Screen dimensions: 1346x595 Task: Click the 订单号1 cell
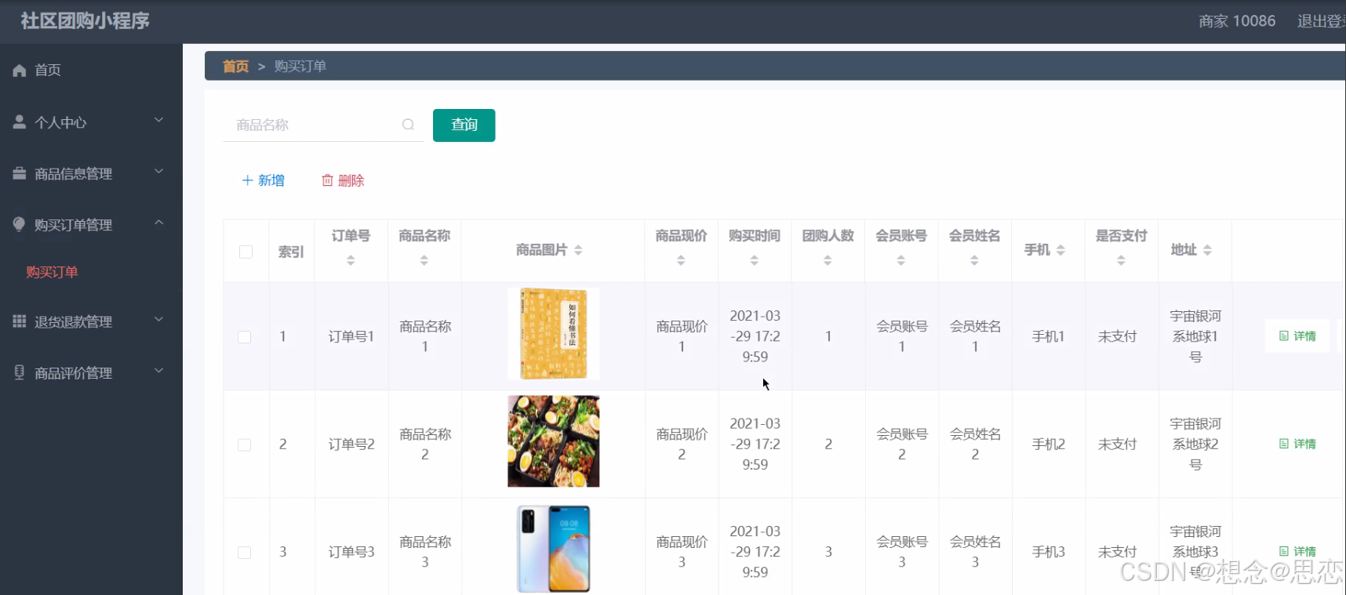pos(351,336)
